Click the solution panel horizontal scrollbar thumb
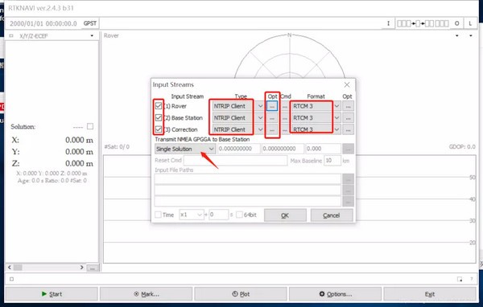483x307 pixels. click(18, 268)
